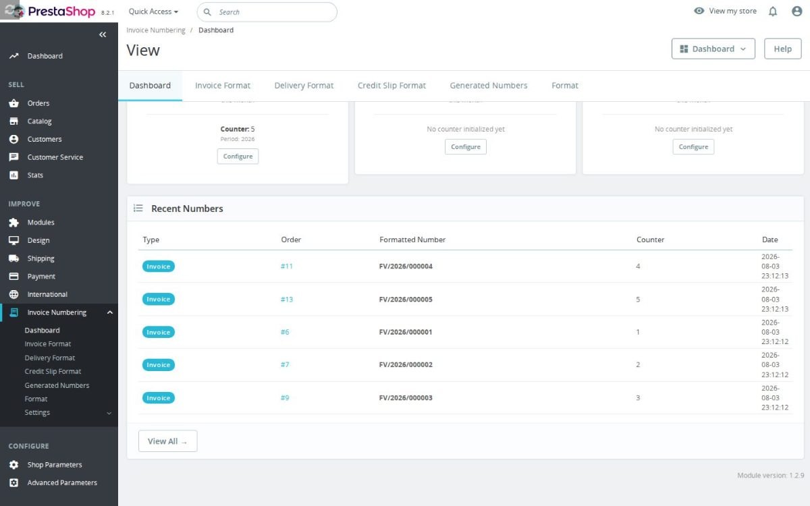Click formatted number FV/2026/000001

(x=406, y=332)
